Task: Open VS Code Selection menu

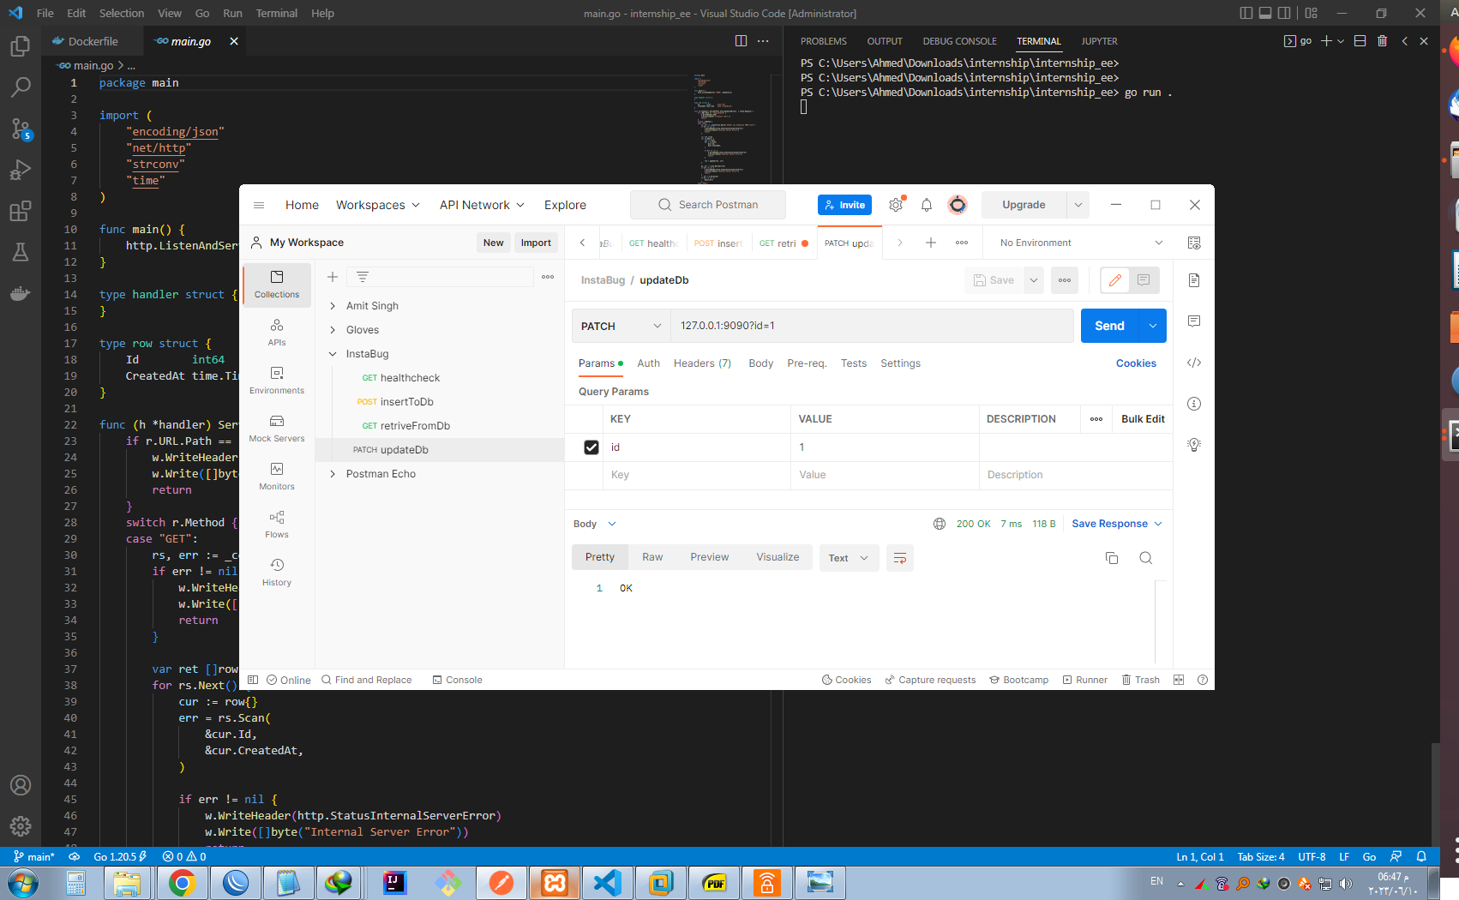Action: coord(122,13)
